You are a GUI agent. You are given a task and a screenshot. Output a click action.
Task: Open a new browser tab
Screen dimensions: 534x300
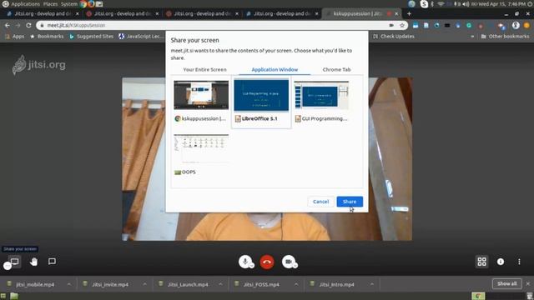[409, 13]
